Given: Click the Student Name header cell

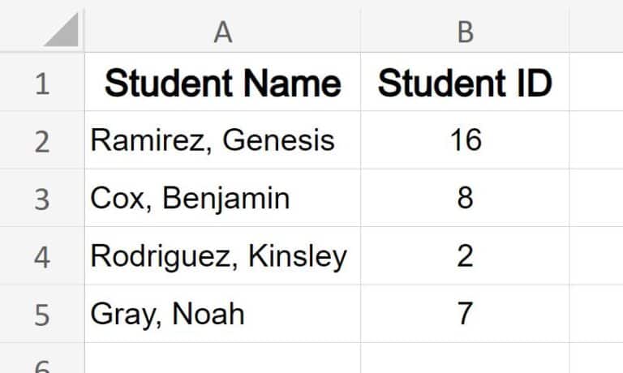Looking at the screenshot, I should [223, 82].
